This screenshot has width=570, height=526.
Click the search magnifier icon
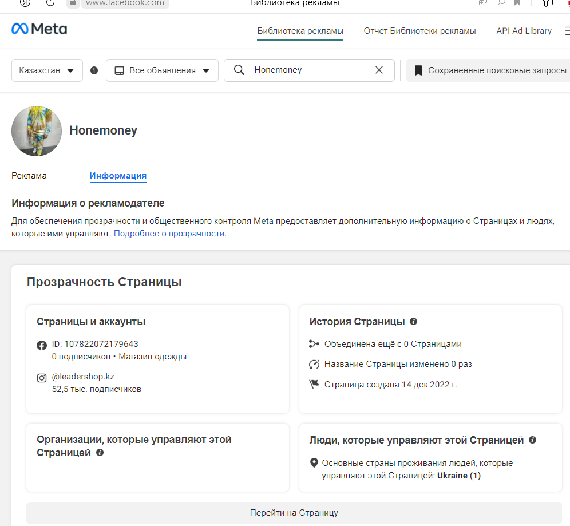coord(239,70)
